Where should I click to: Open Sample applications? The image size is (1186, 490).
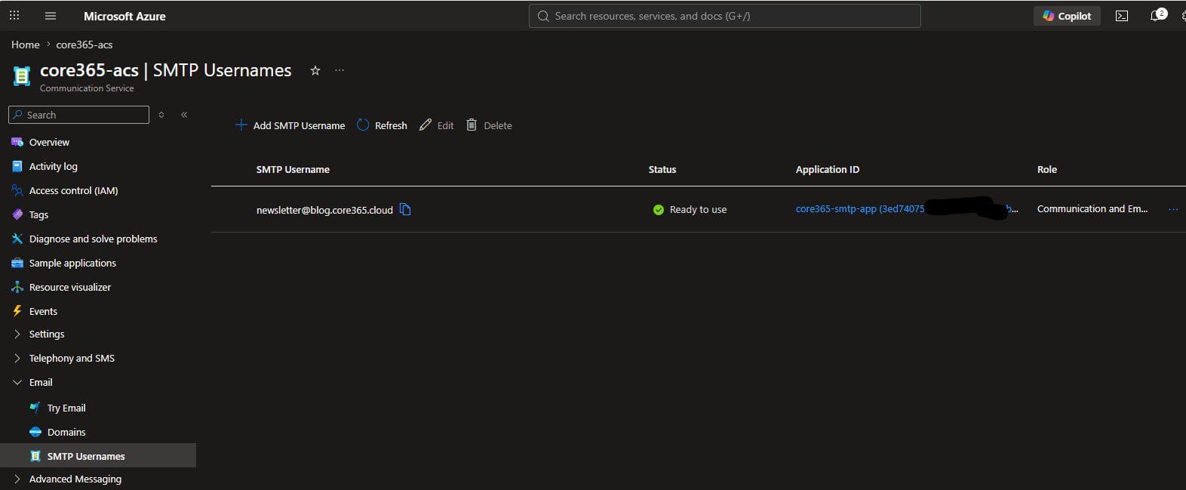tap(72, 263)
